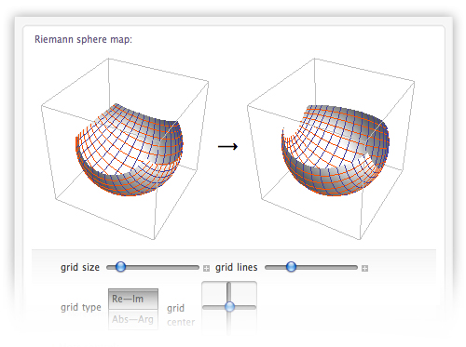Click the grid lines label
Image resolution: width=466 pixels, height=347 pixels.
click(237, 267)
